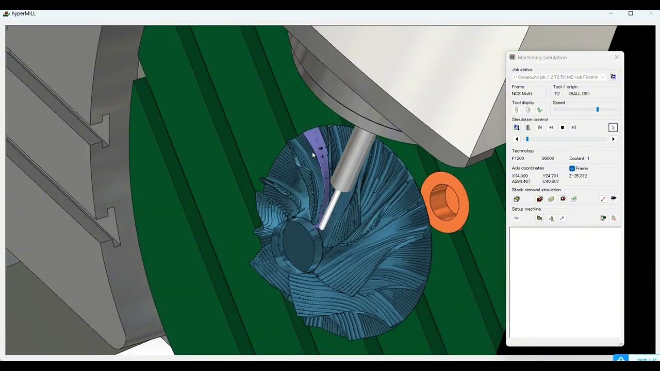Image resolution: width=660 pixels, height=371 pixels.
Task: Stop the machining simulation
Action: tap(563, 127)
